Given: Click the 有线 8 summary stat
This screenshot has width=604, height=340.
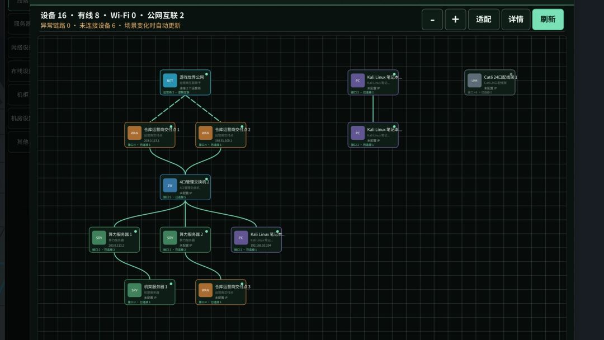Looking at the screenshot, I should 88,16.
